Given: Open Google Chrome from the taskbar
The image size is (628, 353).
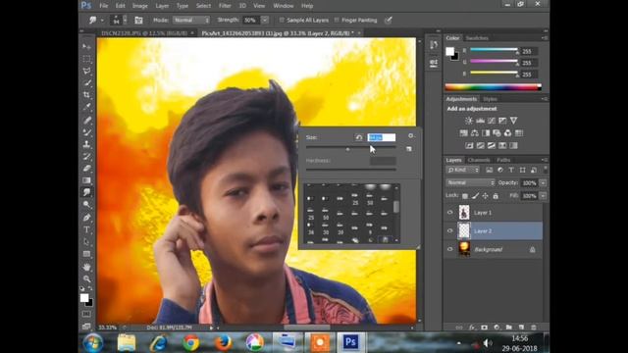Looking at the screenshot, I should pos(191,343).
